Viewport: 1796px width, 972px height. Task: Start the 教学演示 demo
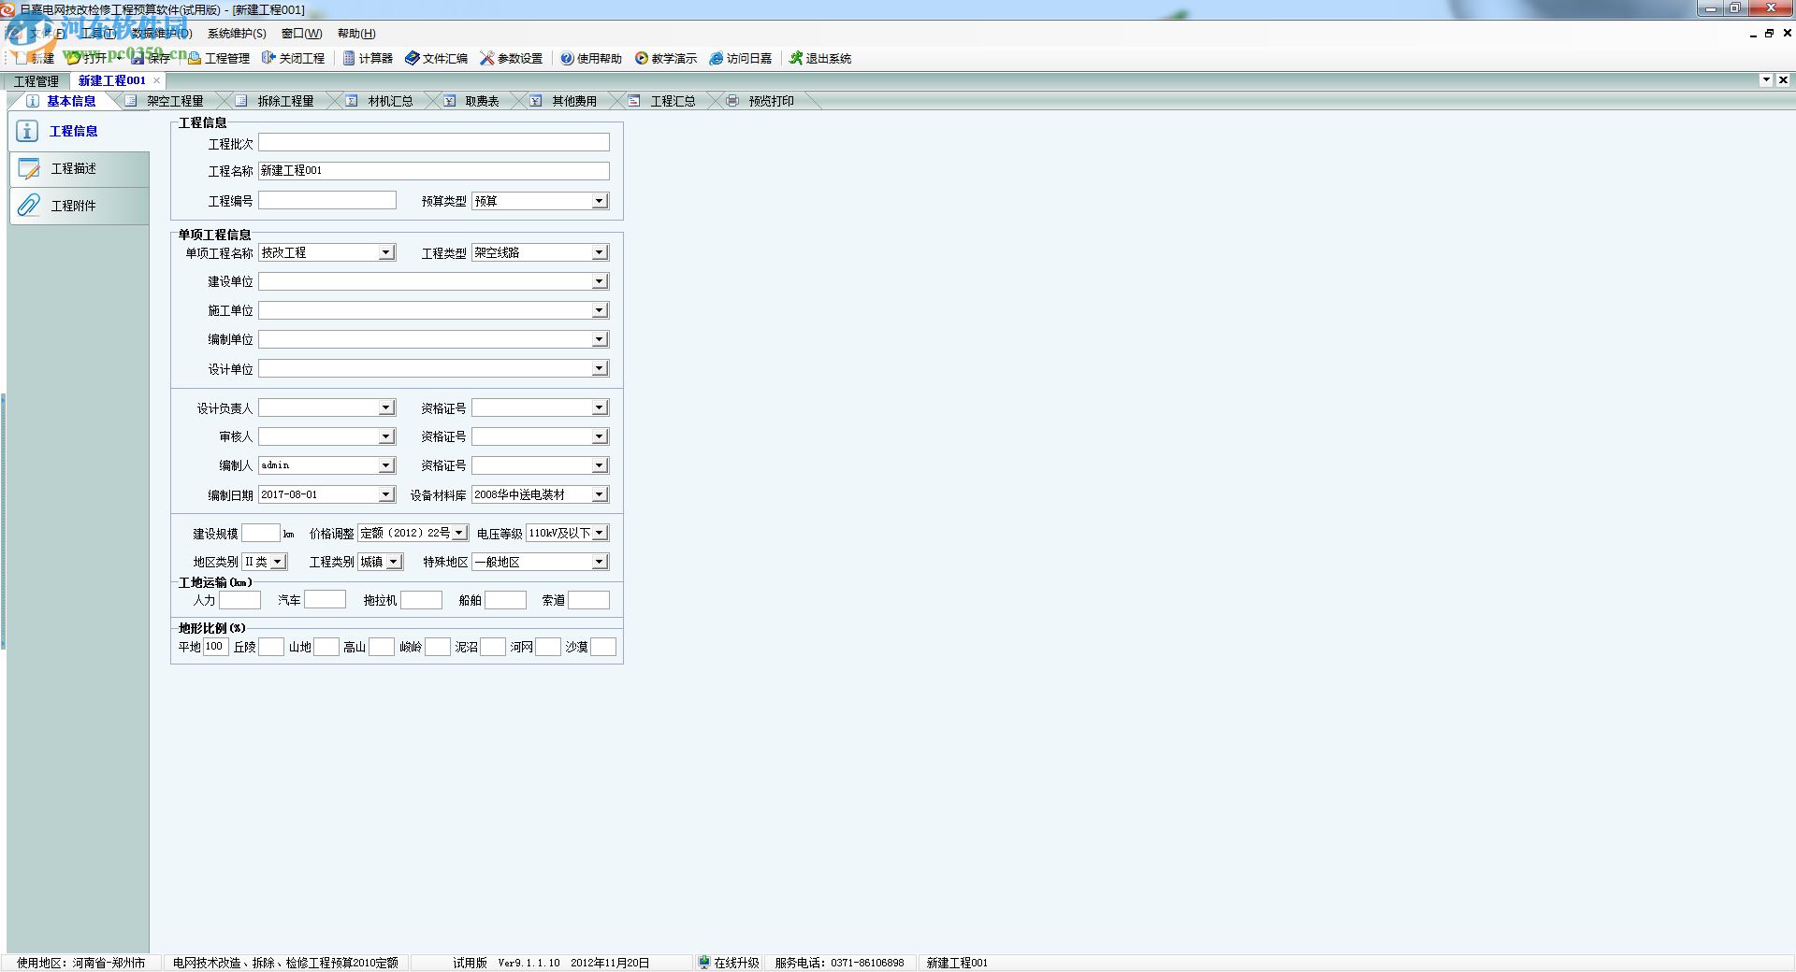[666, 58]
